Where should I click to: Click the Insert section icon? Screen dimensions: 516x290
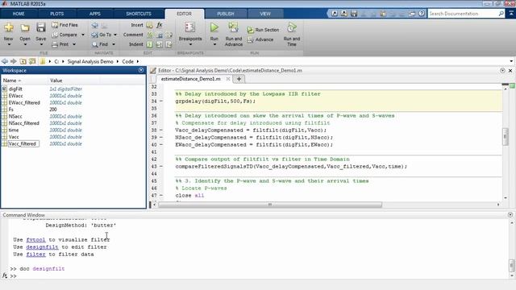point(150,25)
